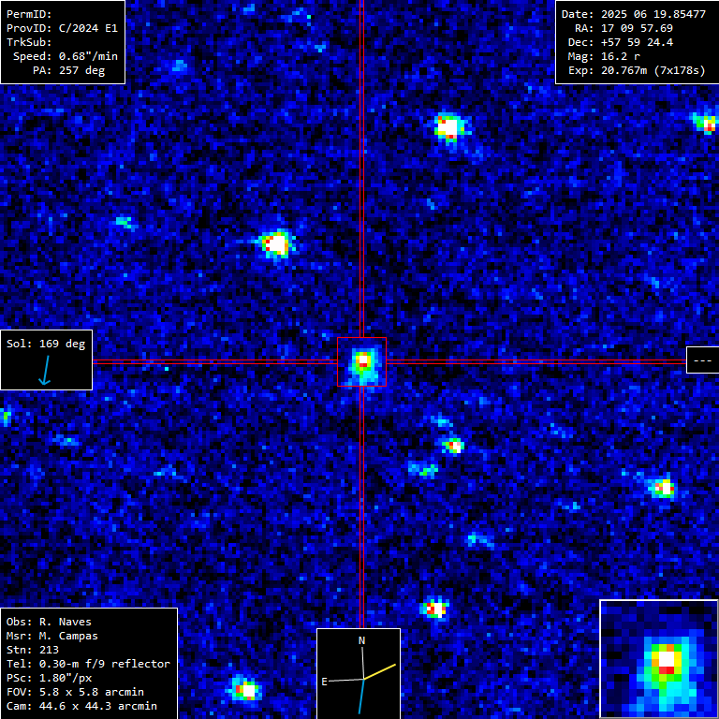The height and width of the screenshot is (719, 719).
Task: Click the "---" box beside the crosshair
Action: (x=701, y=360)
